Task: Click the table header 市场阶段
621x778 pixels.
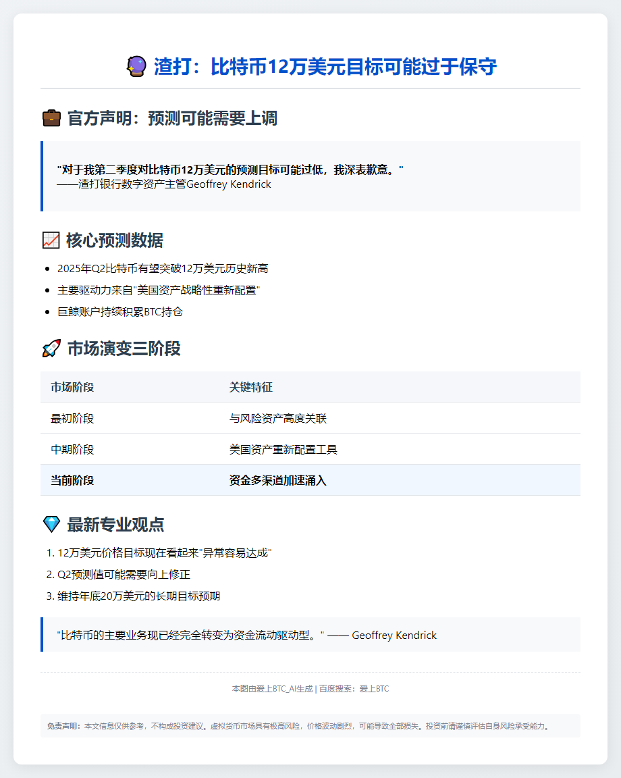Action: (x=72, y=387)
